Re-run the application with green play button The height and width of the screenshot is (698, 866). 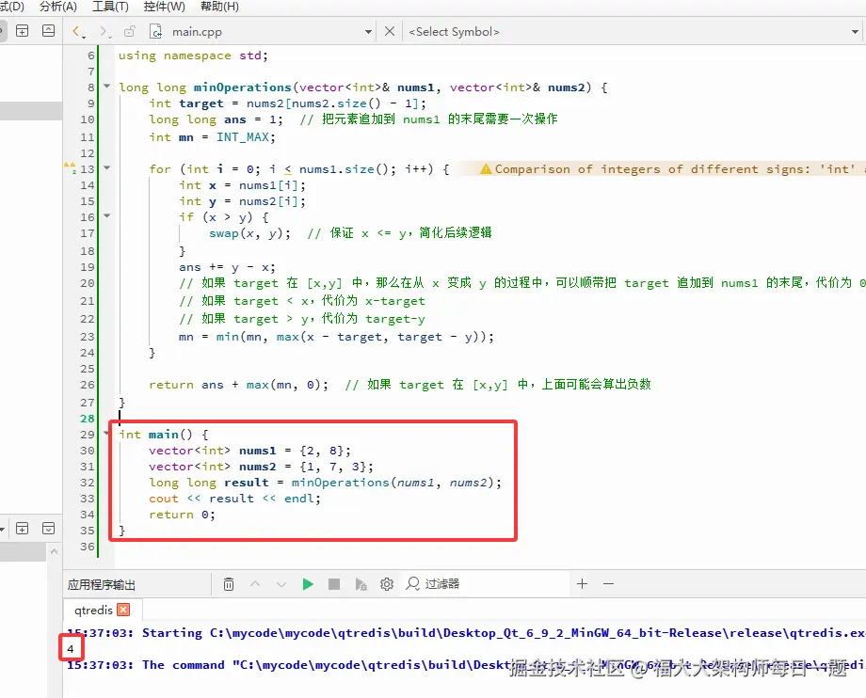308,584
